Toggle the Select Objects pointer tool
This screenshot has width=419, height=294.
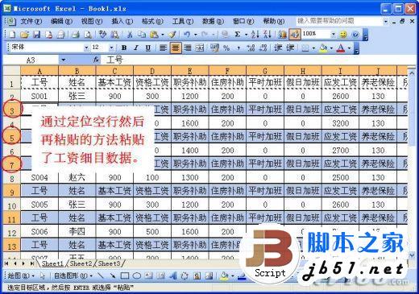click(x=43, y=275)
